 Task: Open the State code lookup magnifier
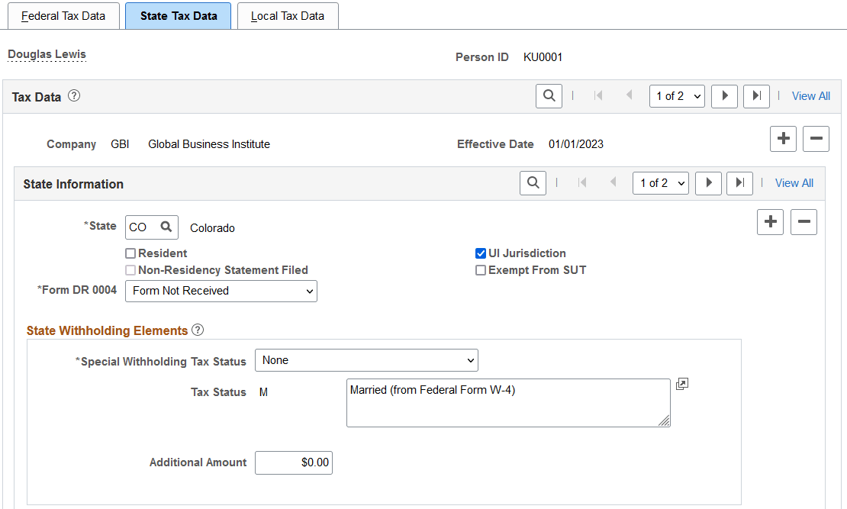[x=165, y=227]
